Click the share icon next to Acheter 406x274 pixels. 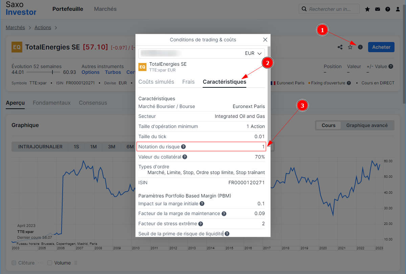click(340, 47)
